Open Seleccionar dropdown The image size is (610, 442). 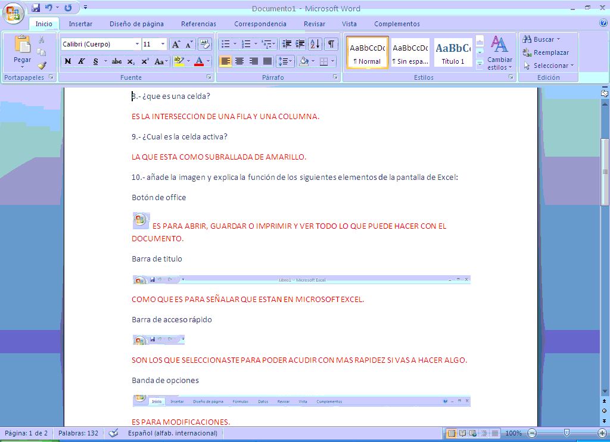549,66
